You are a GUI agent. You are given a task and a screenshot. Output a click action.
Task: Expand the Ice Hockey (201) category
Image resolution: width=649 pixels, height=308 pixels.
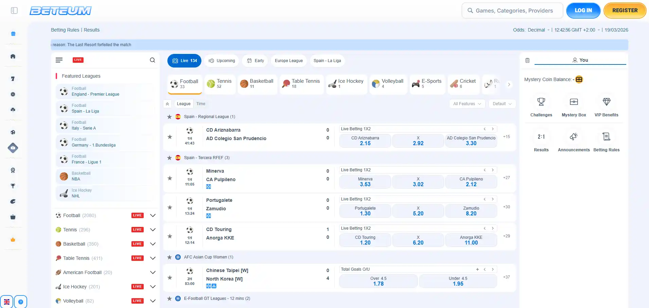click(x=153, y=287)
